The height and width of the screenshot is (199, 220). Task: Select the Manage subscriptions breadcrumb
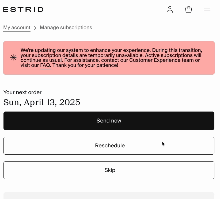tap(66, 28)
